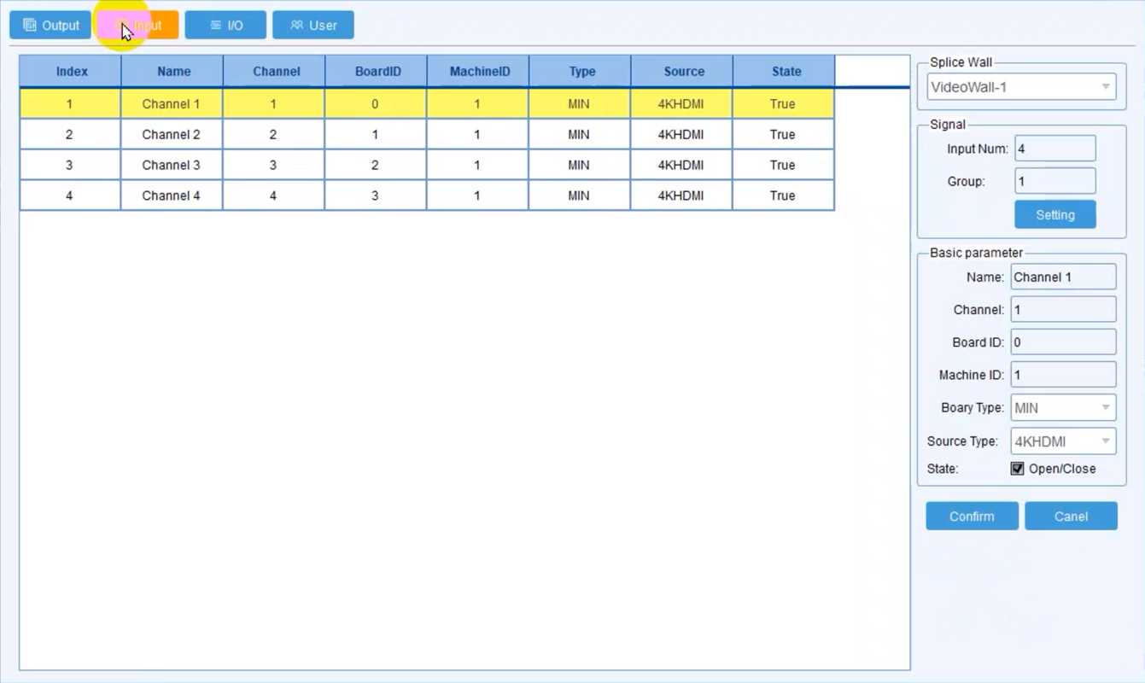1145x683 pixels.
Task: Select the Source column header
Action: [682, 72]
